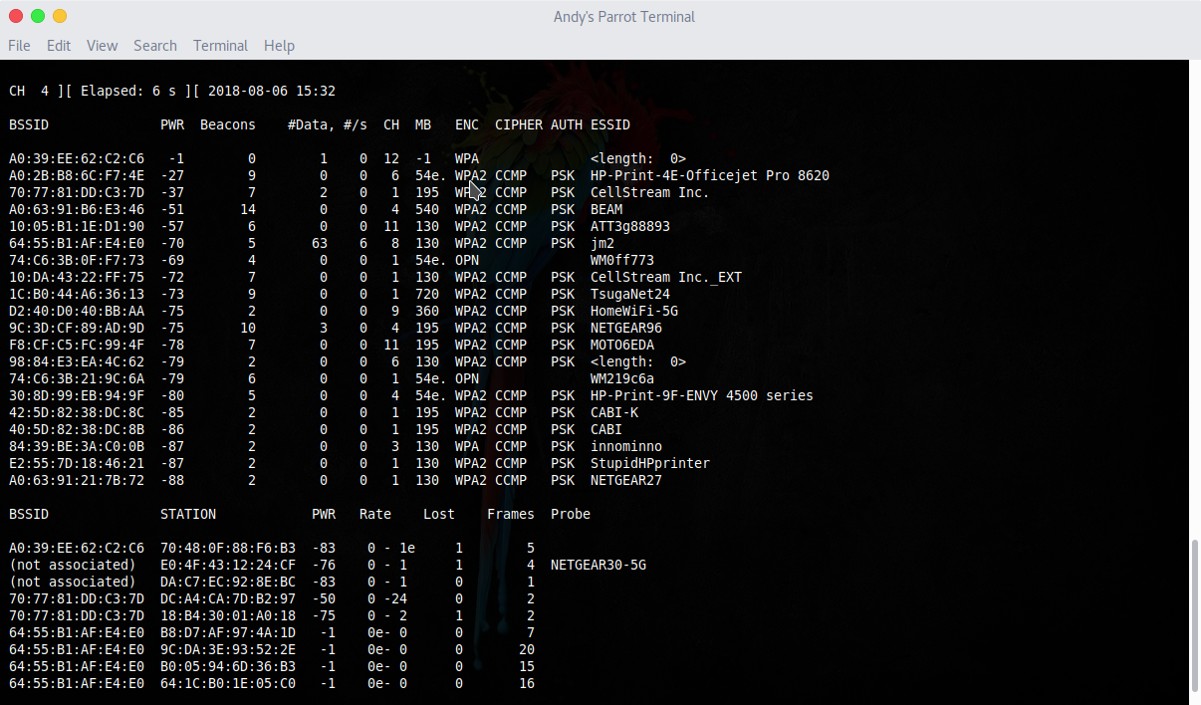
Task: Click the CABI-K ESSID text
Action: tap(612, 412)
